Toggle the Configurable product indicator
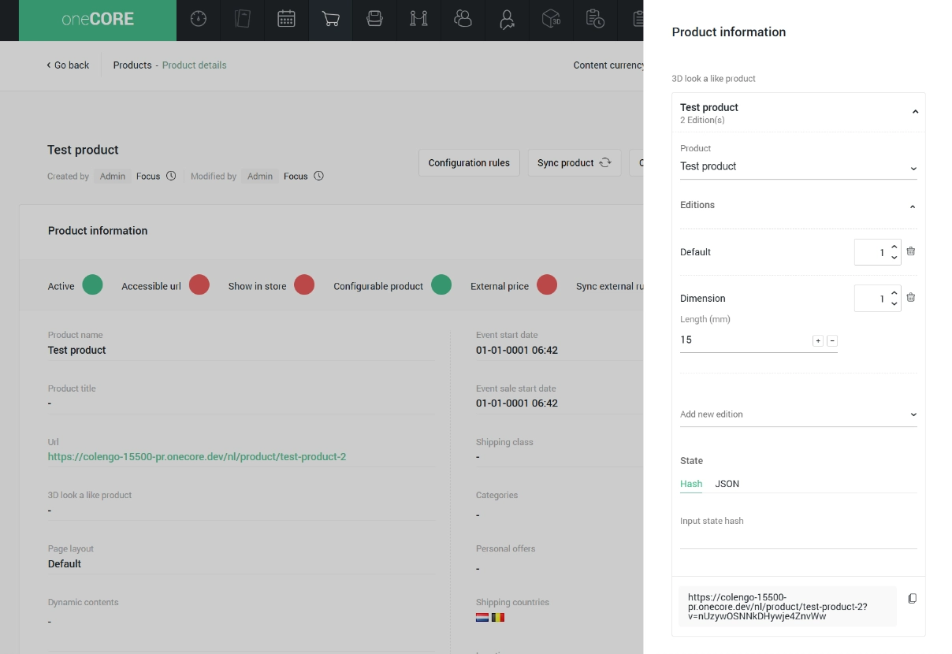 pos(441,285)
